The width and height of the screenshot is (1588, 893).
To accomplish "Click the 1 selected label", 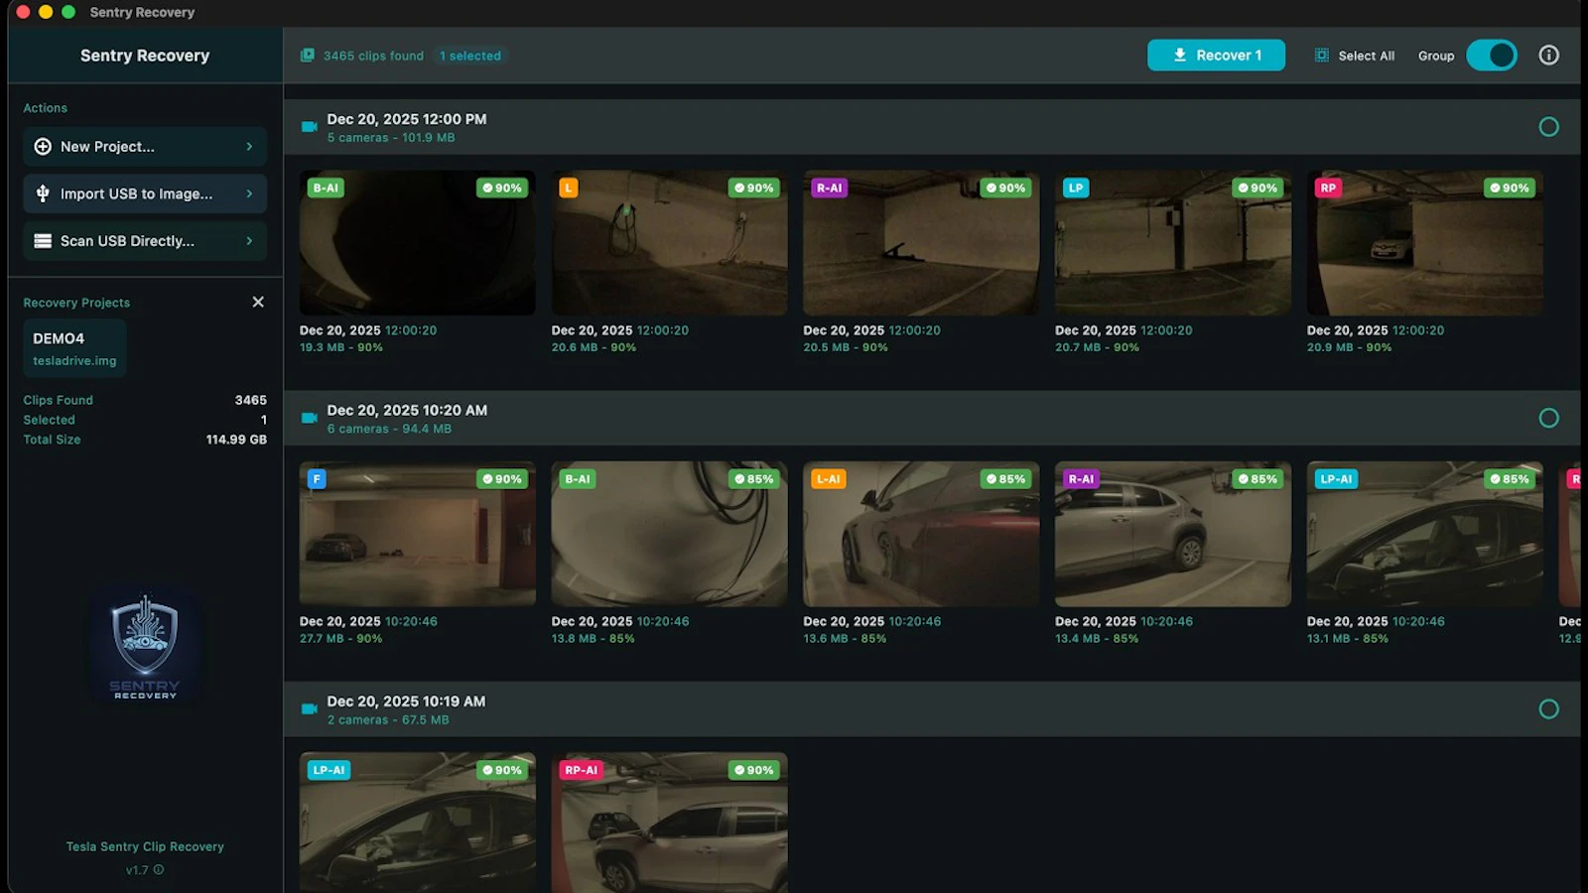I will pyautogui.click(x=470, y=56).
